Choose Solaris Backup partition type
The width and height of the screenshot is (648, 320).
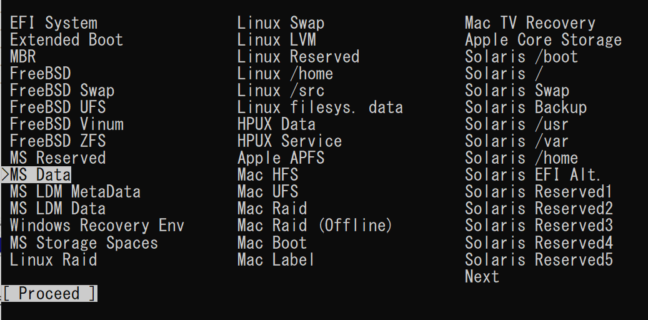pos(526,107)
